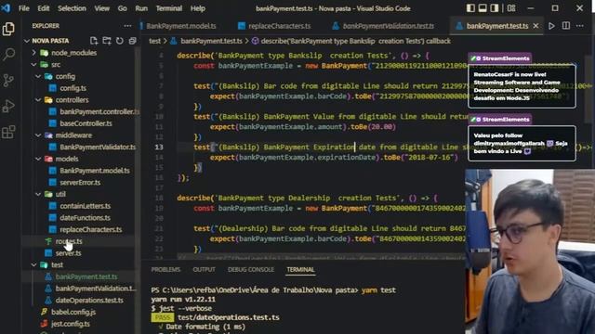
Task: Open the Selection menu
Action: [72, 8]
